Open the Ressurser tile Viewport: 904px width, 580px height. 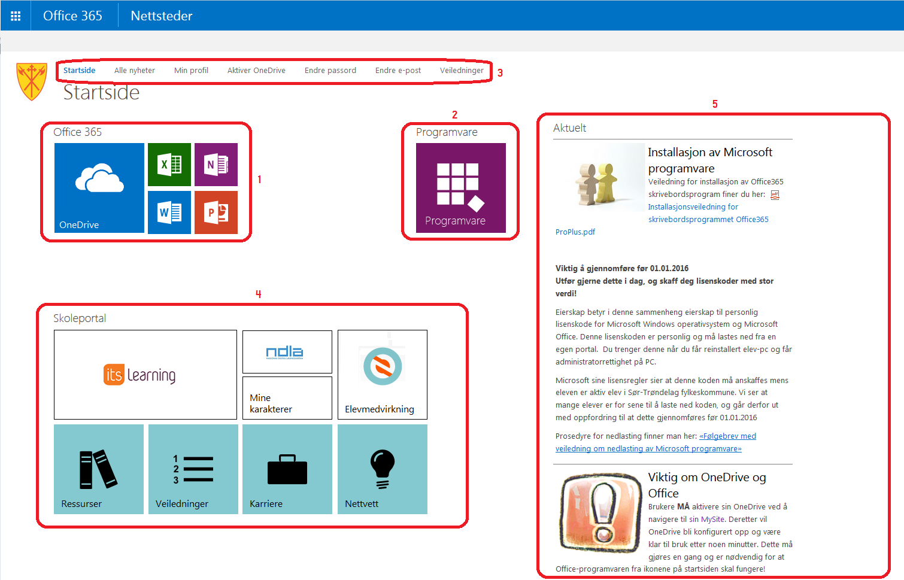point(99,469)
